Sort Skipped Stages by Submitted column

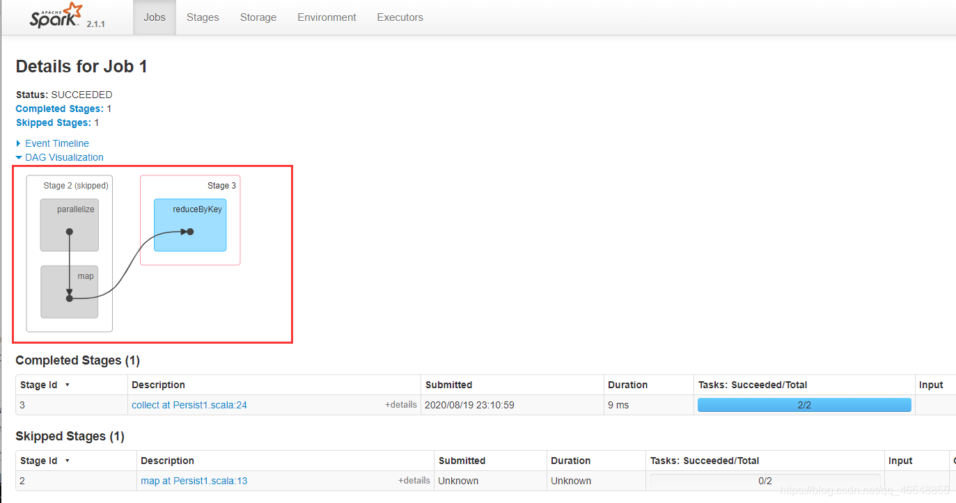coord(490,461)
